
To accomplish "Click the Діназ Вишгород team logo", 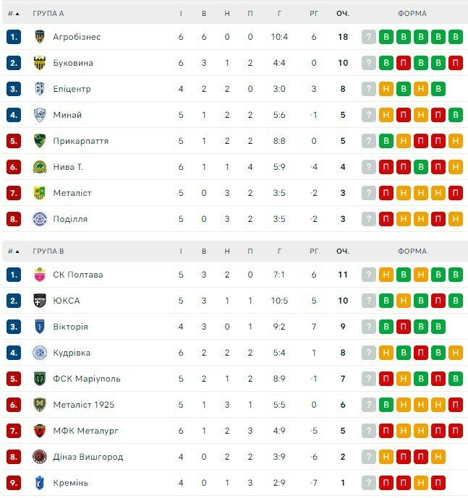I will tap(40, 457).
